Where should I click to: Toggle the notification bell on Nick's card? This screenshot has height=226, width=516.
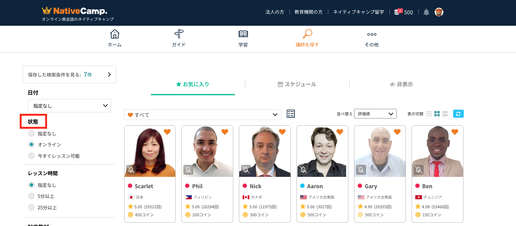click(246, 169)
